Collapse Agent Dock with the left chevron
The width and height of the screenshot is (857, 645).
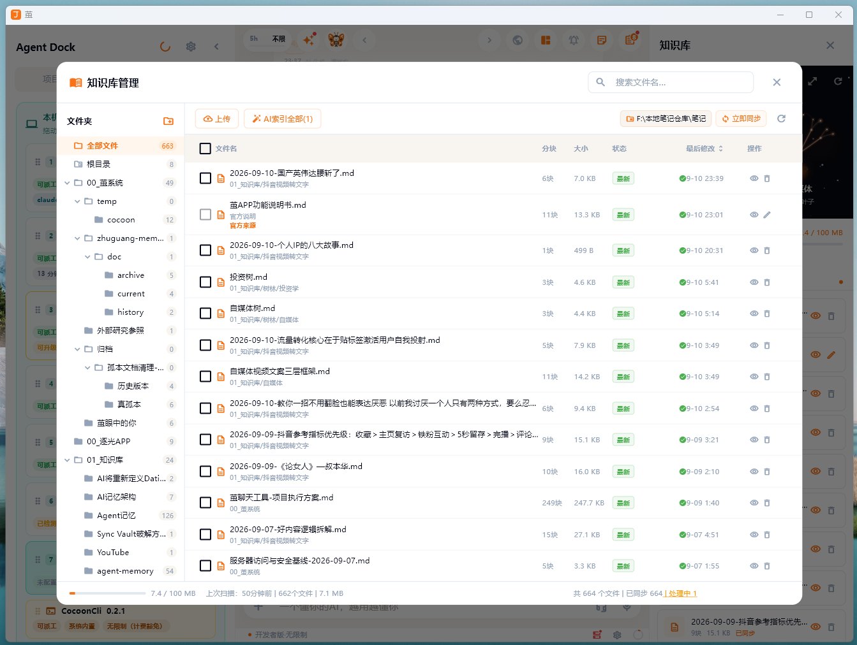pos(216,47)
